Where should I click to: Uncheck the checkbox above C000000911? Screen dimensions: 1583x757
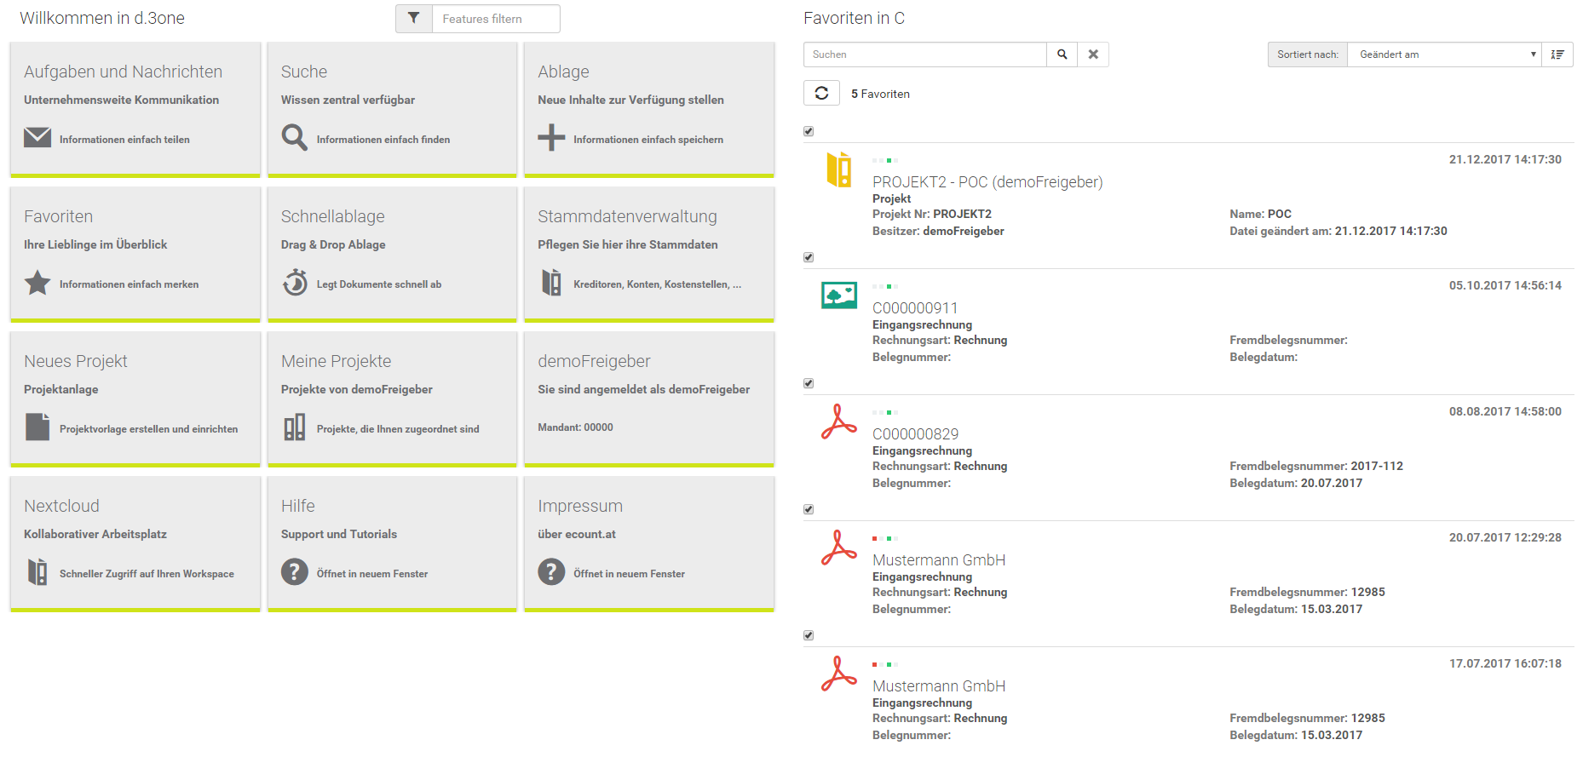(x=809, y=257)
